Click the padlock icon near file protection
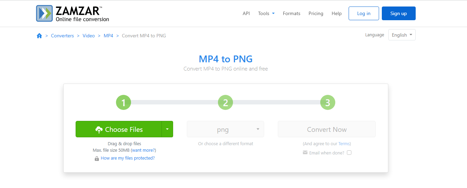This screenshot has width=467, height=188. [x=97, y=159]
